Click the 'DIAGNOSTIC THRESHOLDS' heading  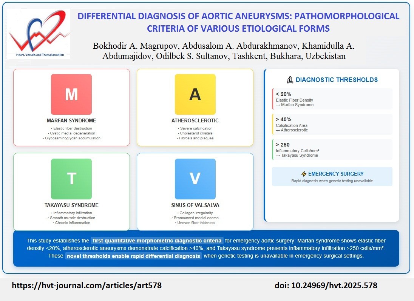337,80
